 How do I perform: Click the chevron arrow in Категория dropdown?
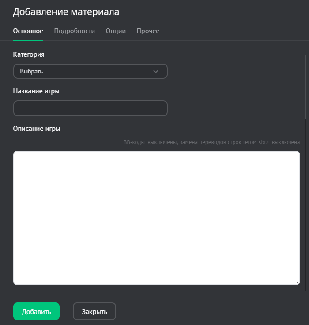[x=155, y=72]
